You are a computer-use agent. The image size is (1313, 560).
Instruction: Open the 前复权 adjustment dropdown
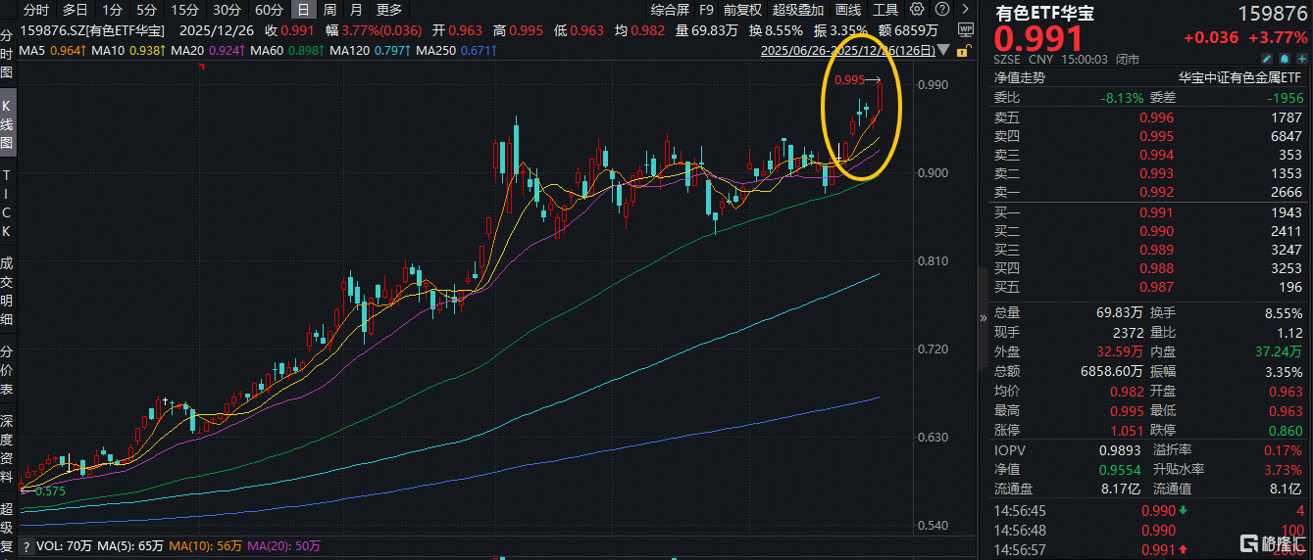click(742, 10)
